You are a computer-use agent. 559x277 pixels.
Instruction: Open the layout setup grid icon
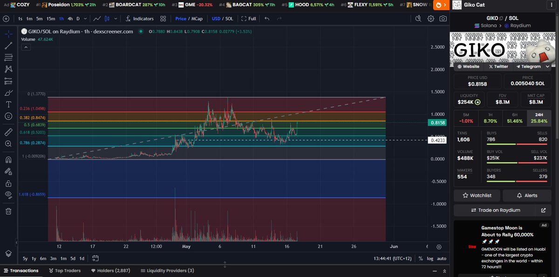coord(163,19)
